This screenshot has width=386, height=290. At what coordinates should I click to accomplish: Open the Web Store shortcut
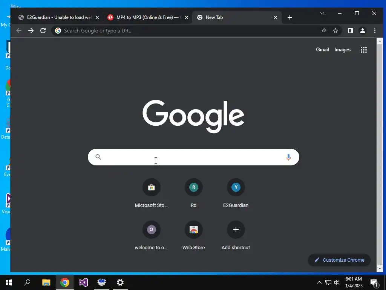[193, 236]
